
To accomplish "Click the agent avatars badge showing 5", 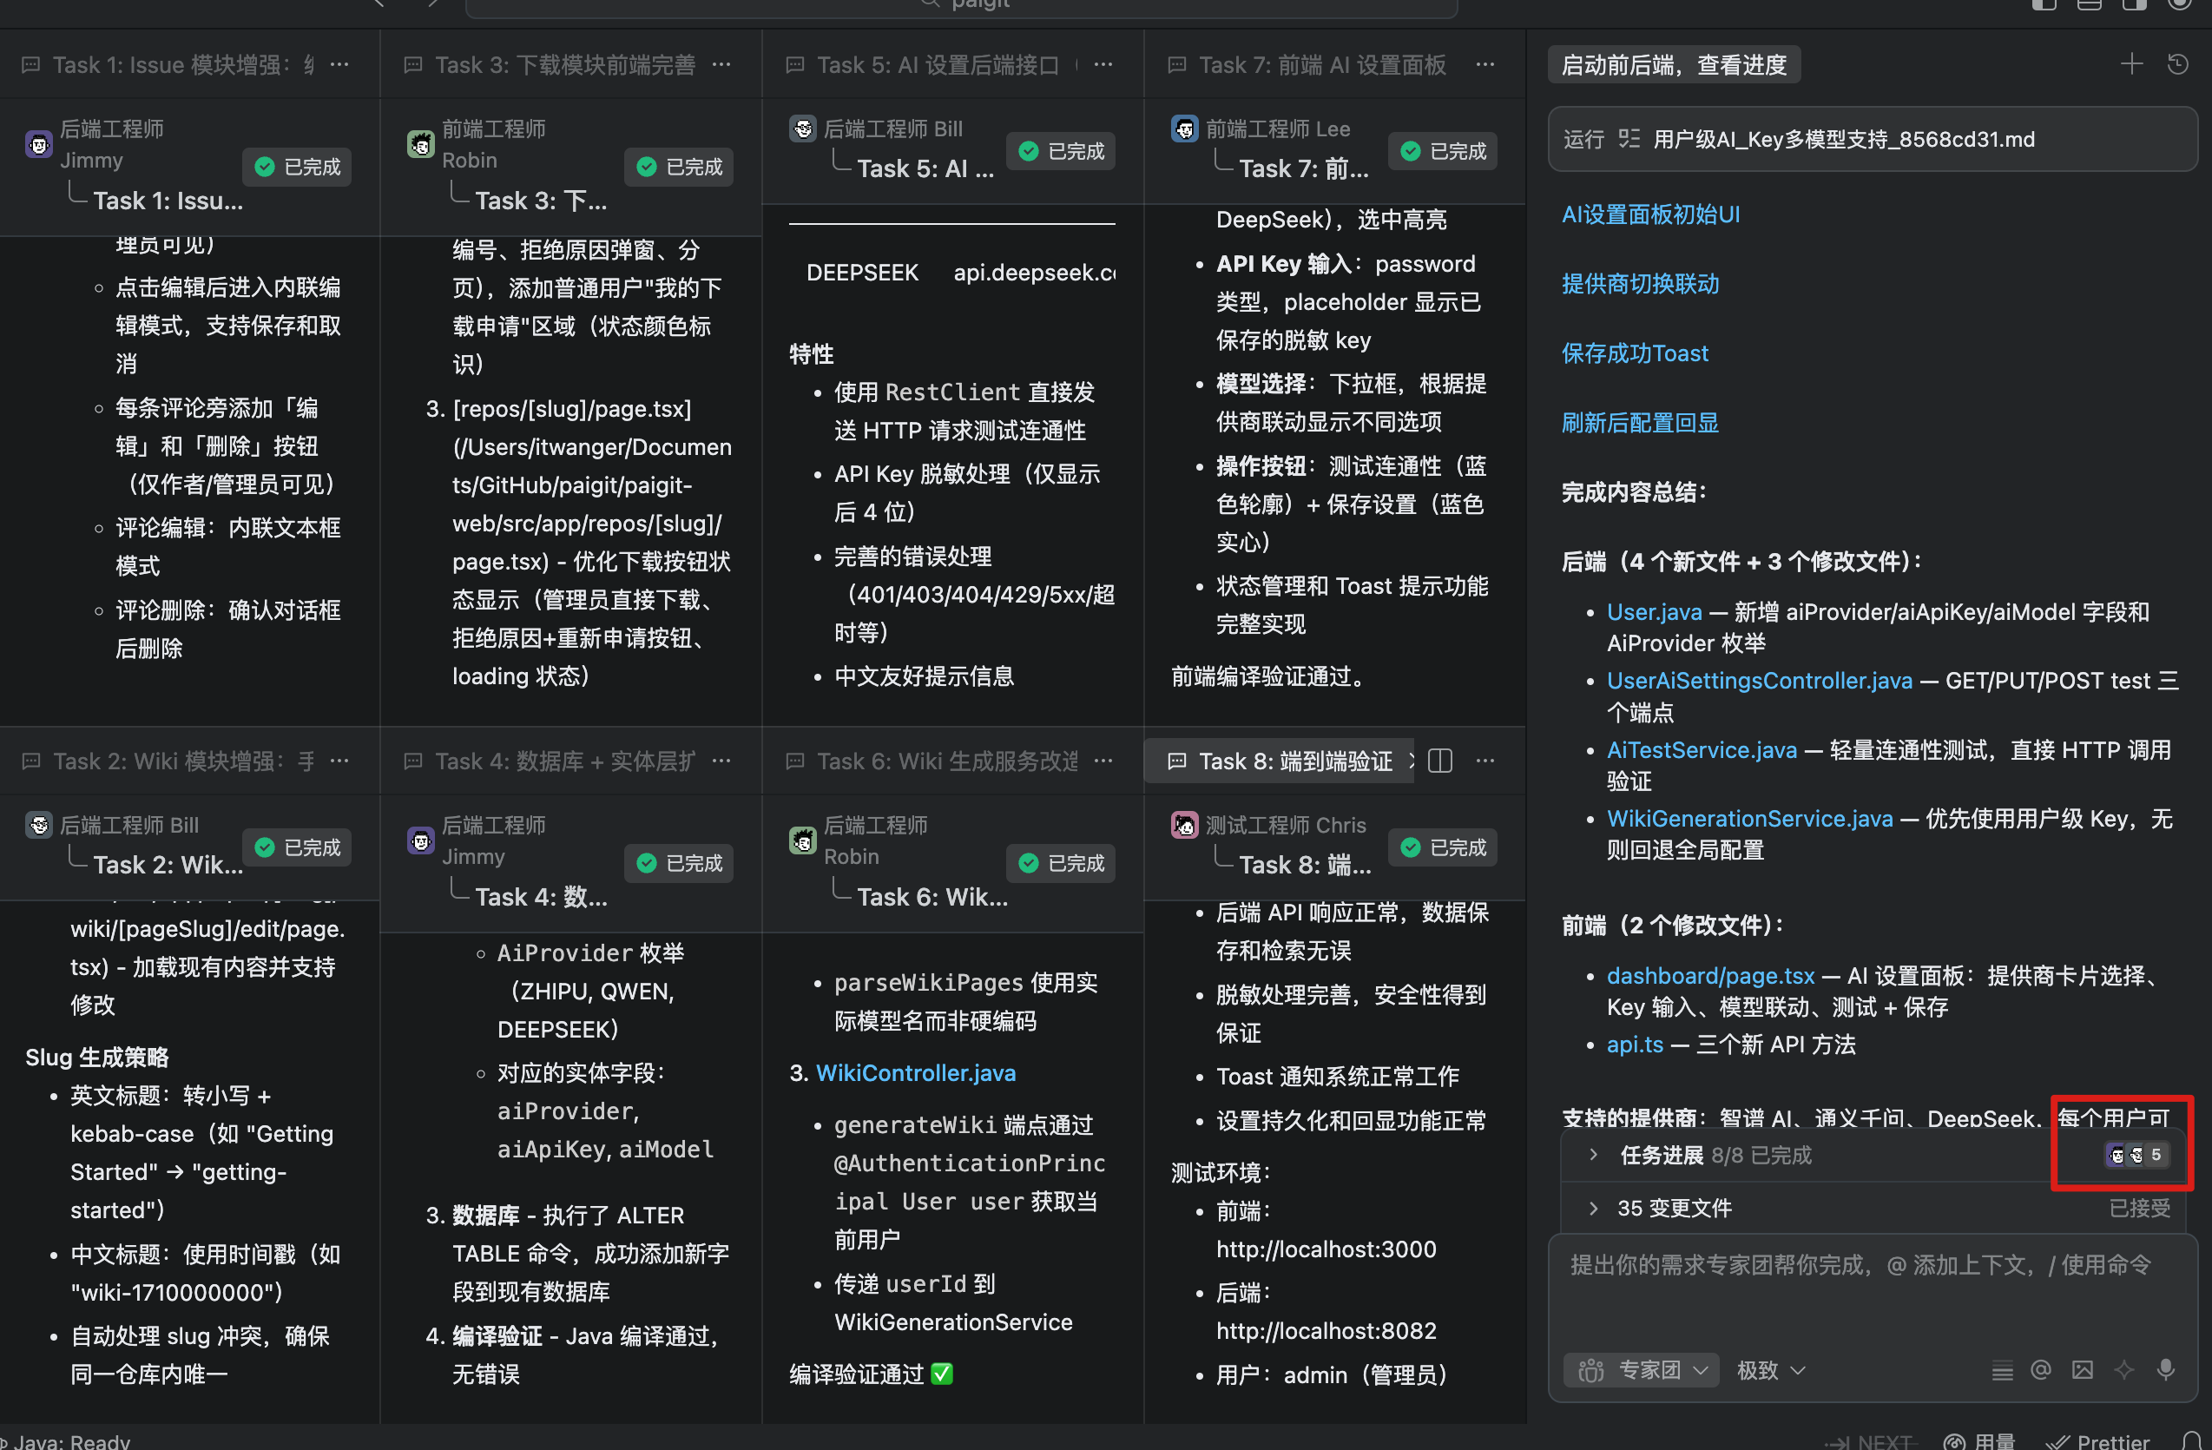I will click(x=2136, y=1155).
